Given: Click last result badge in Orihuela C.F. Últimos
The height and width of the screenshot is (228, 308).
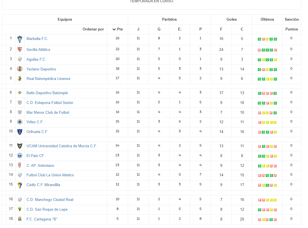Looking at the screenshot, I should point(275,132).
